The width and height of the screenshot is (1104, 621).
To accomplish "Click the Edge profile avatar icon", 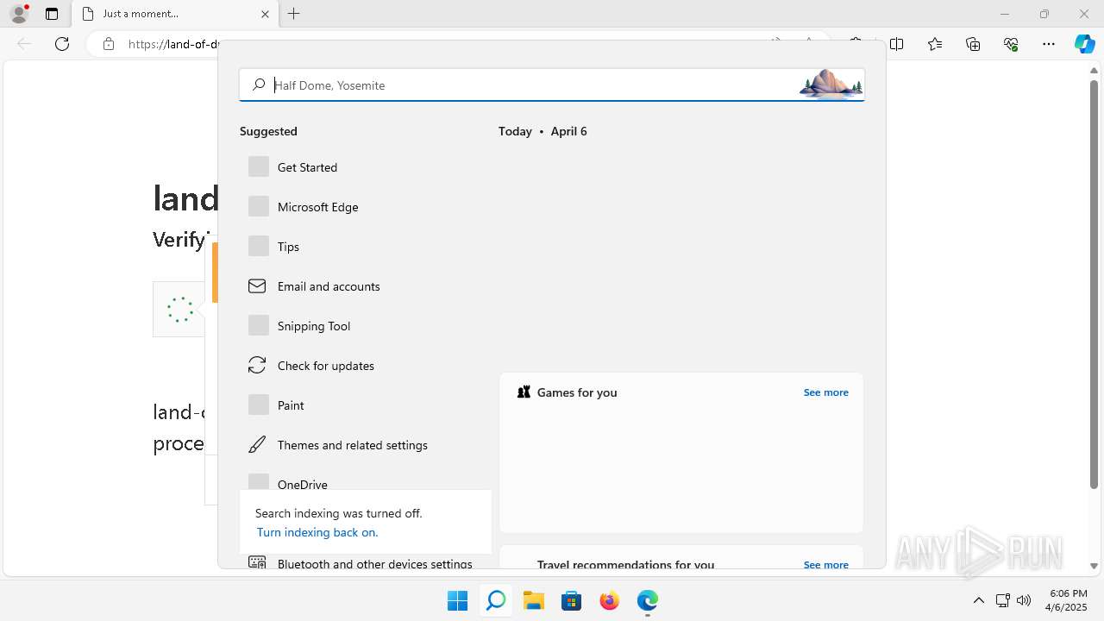I will point(19,14).
